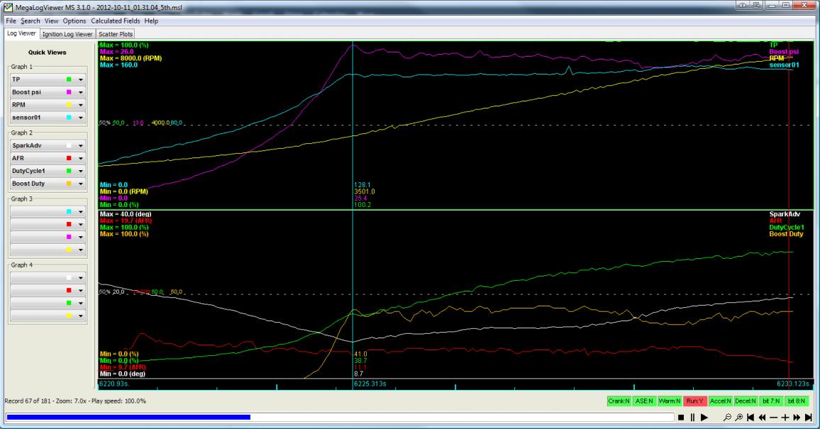Start log playback with Play button

point(704,418)
